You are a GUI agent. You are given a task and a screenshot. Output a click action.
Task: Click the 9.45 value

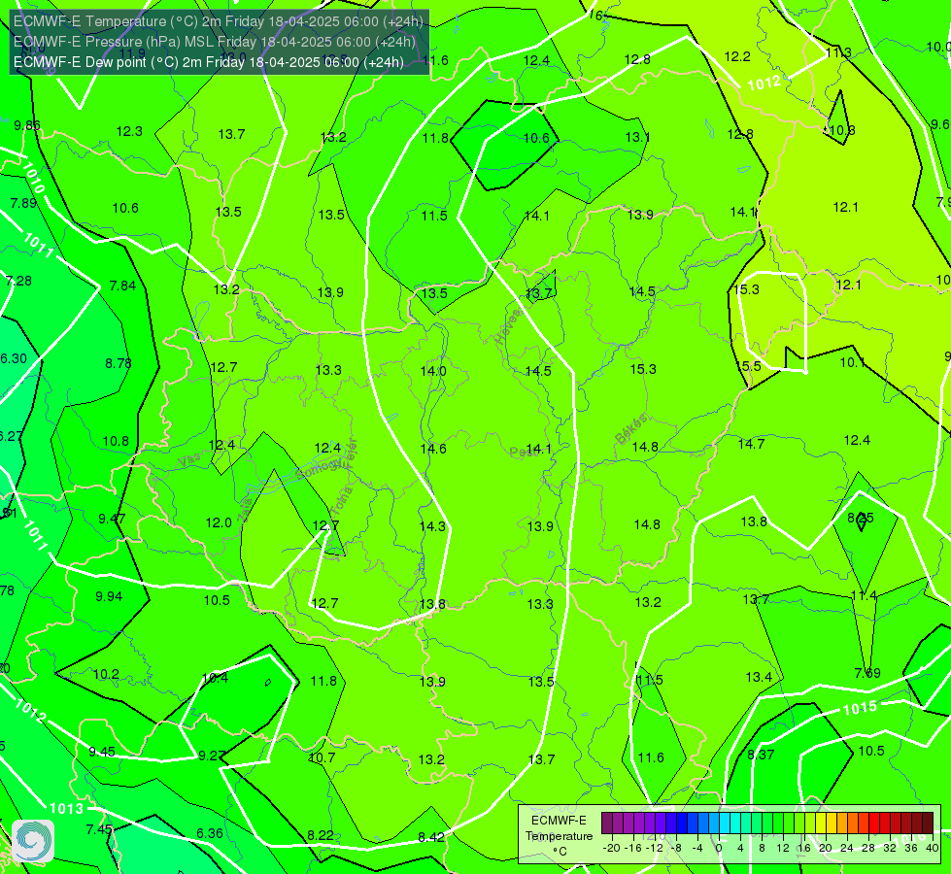(102, 752)
